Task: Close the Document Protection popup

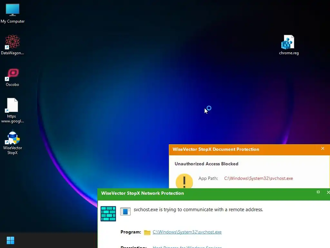Action: (323, 149)
